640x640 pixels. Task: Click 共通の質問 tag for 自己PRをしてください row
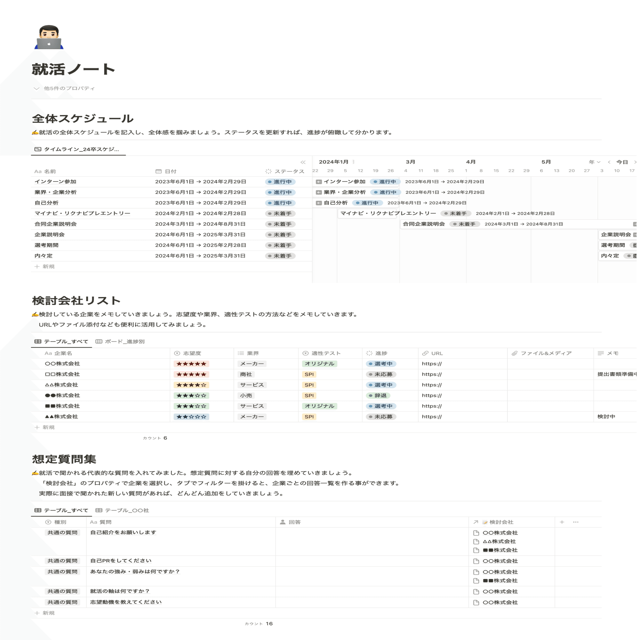(x=63, y=561)
